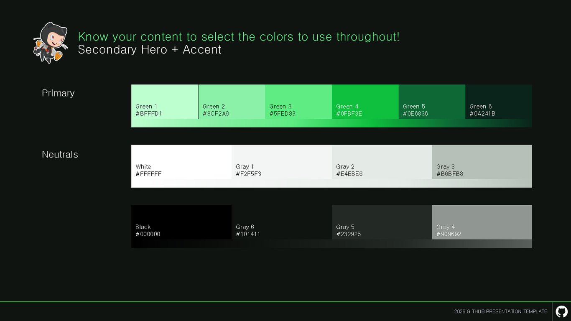Image resolution: width=571 pixels, height=321 pixels.
Task: Click the Octocat mascot illustration
Action: pos(51,42)
